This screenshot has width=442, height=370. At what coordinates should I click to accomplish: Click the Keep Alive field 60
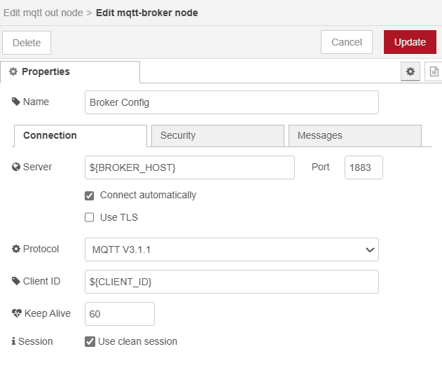120,314
